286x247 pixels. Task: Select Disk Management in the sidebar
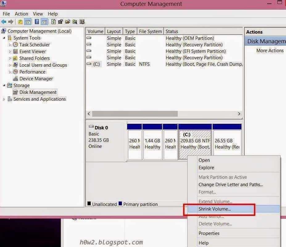coord(38,92)
